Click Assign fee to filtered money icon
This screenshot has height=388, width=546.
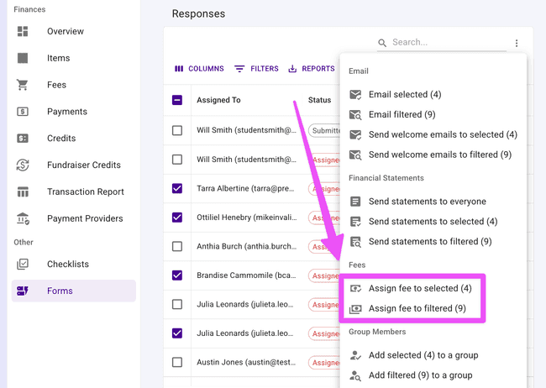[355, 308]
